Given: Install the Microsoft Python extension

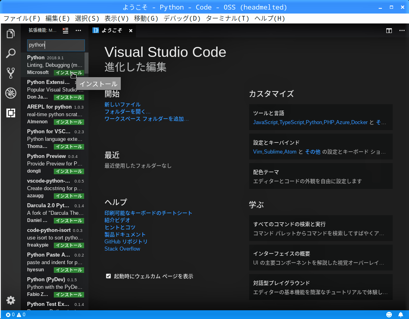Looking at the screenshot, I should click(x=69, y=73).
